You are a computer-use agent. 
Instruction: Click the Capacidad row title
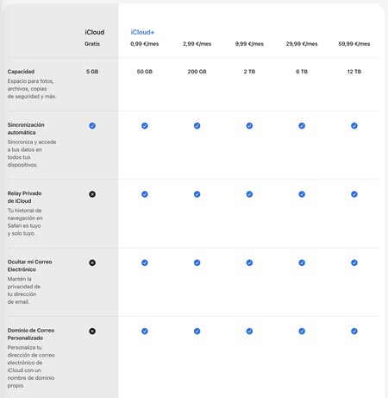[x=21, y=72]
